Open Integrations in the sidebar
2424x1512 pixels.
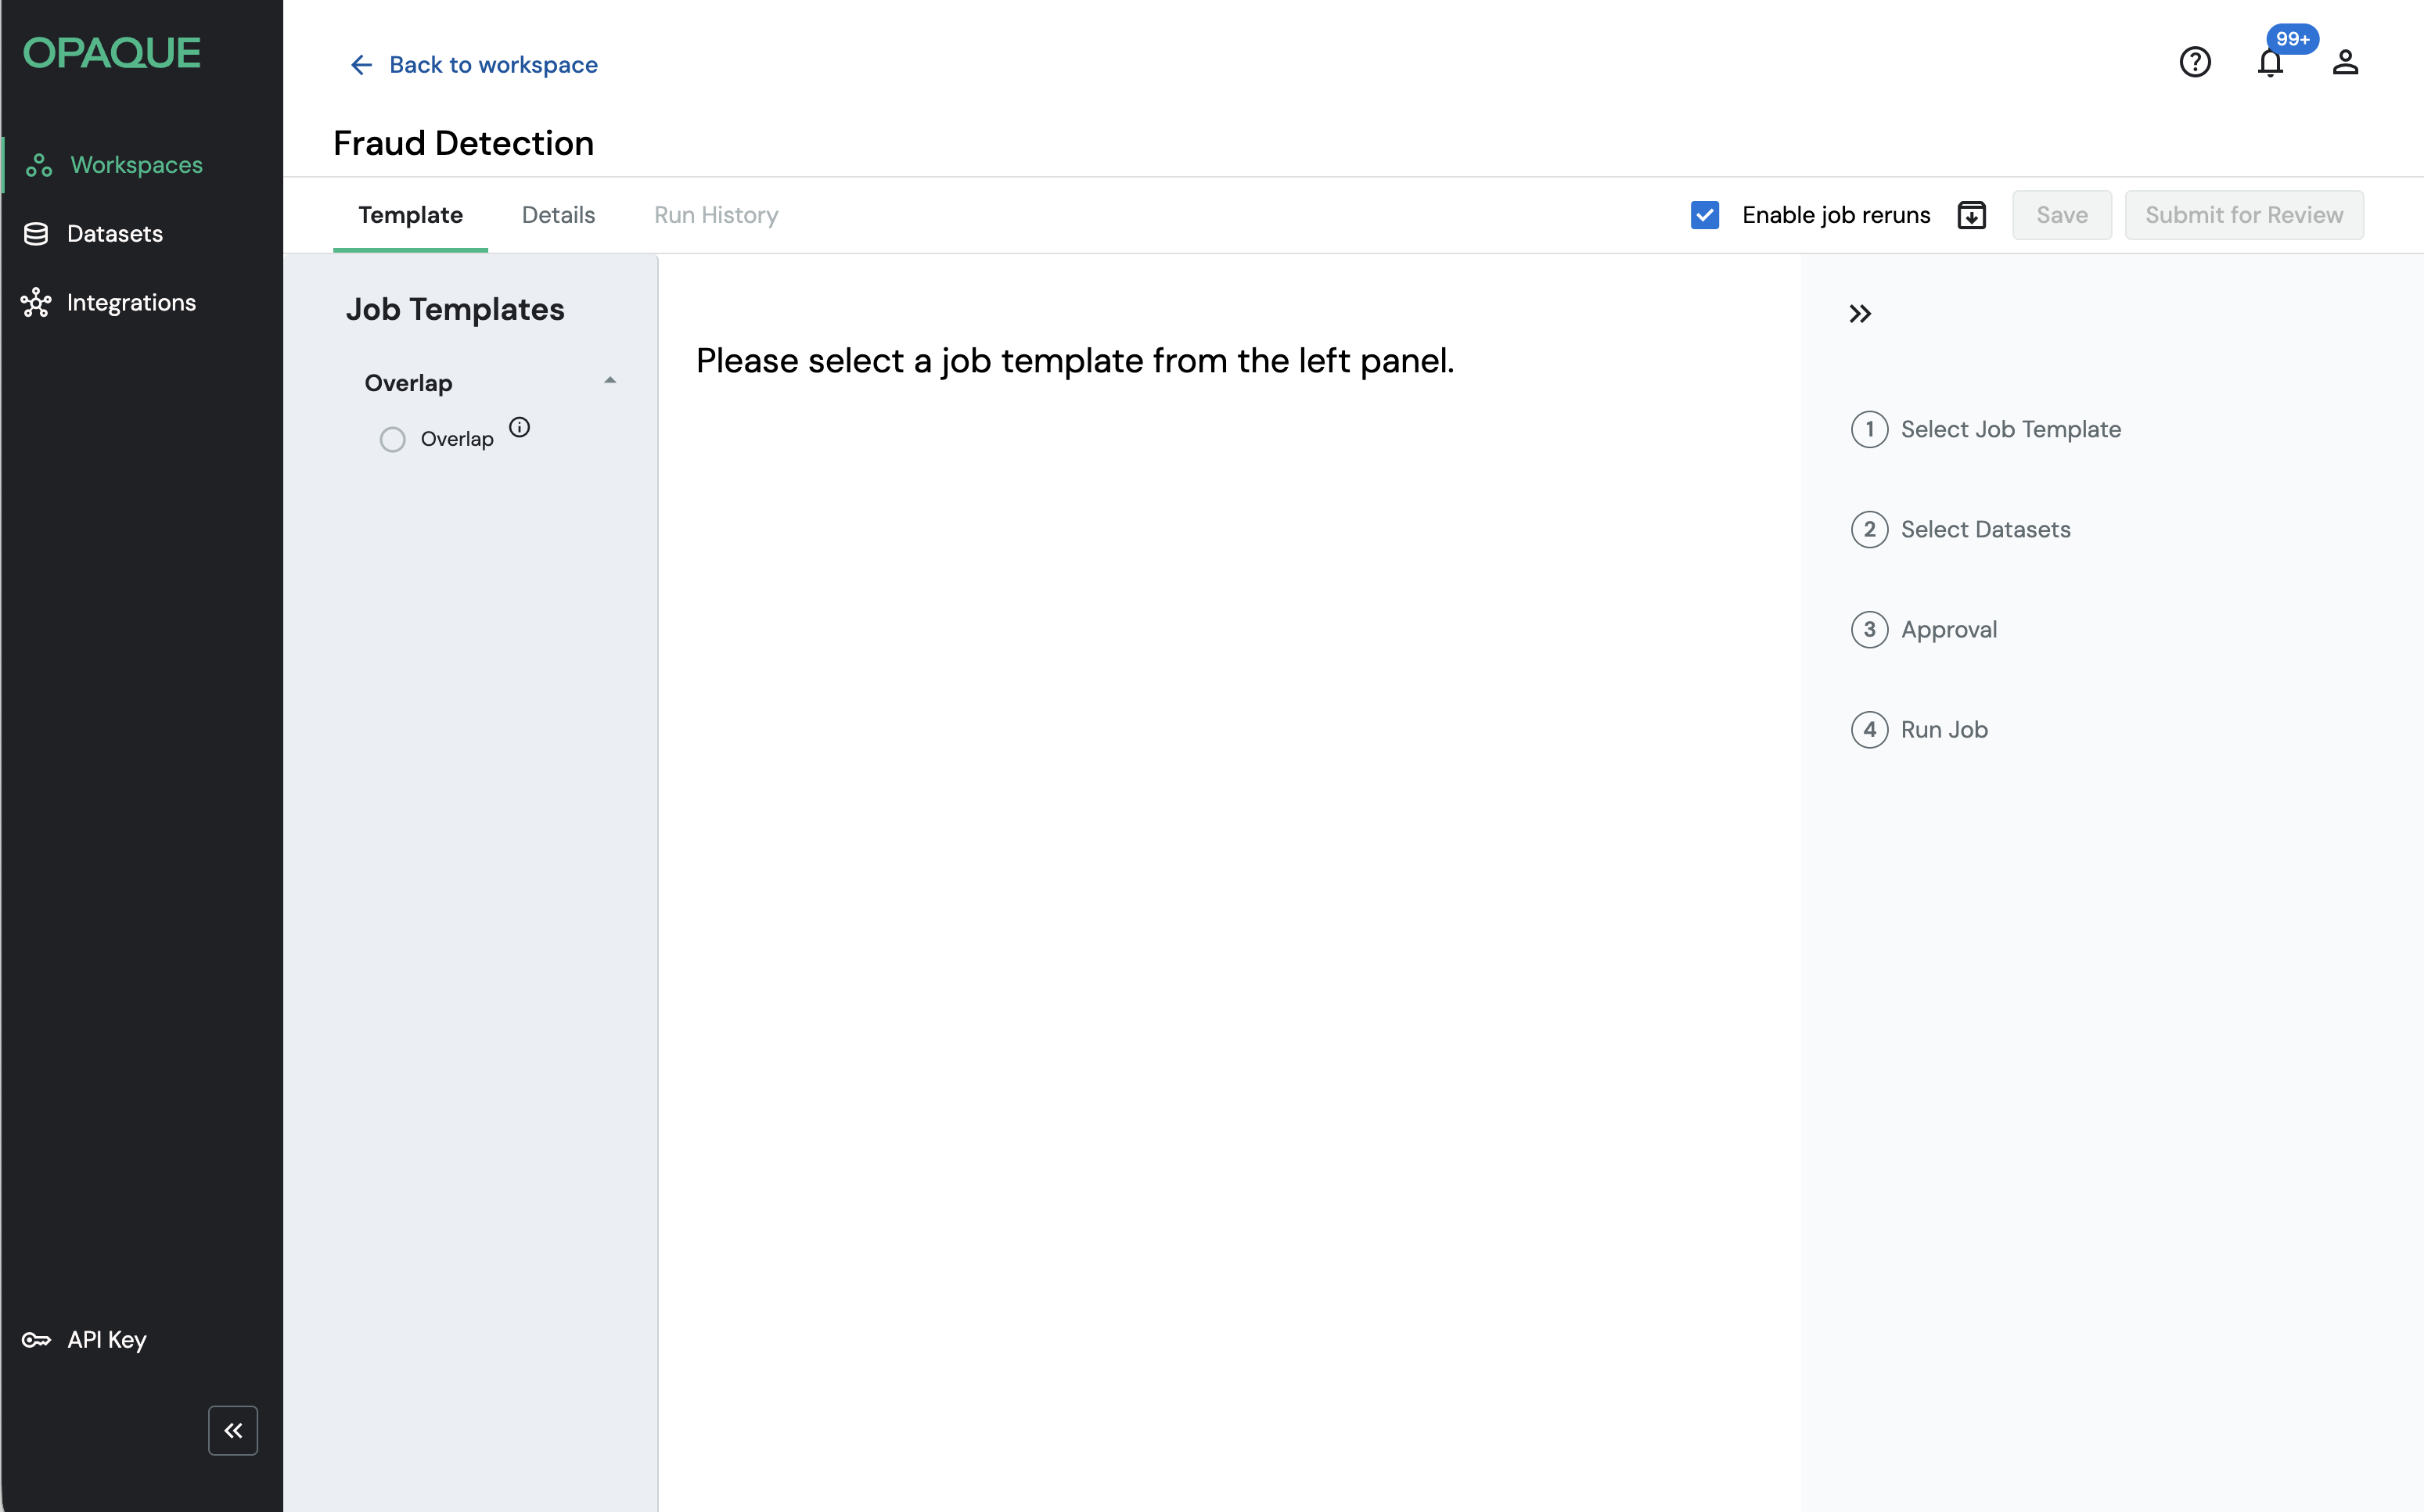[130, 302]
